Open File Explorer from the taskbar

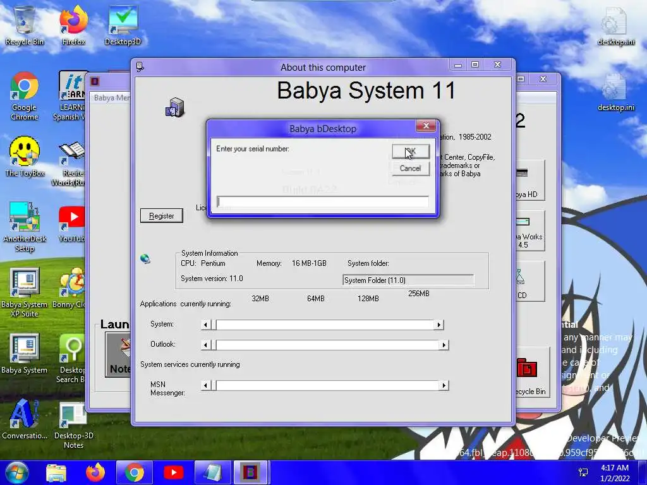[56, 472]
